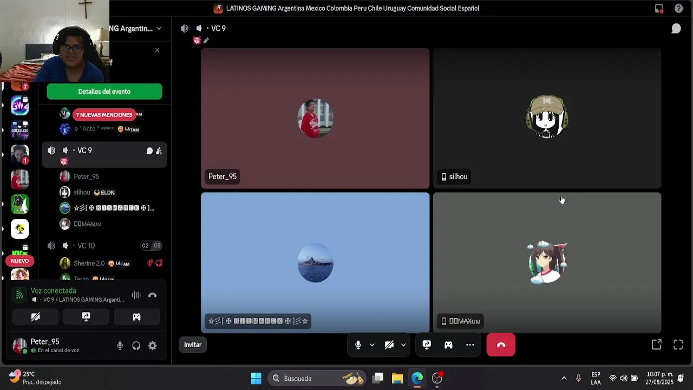Focus the MAXUM anime avatar tile
The width and height of the screenshot is (693, 390).
coord(547,263)
